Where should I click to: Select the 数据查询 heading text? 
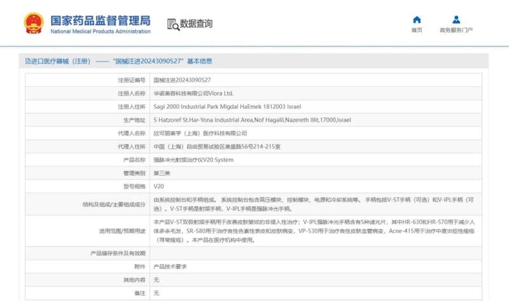pyautogui.click(x=196, y=24)
